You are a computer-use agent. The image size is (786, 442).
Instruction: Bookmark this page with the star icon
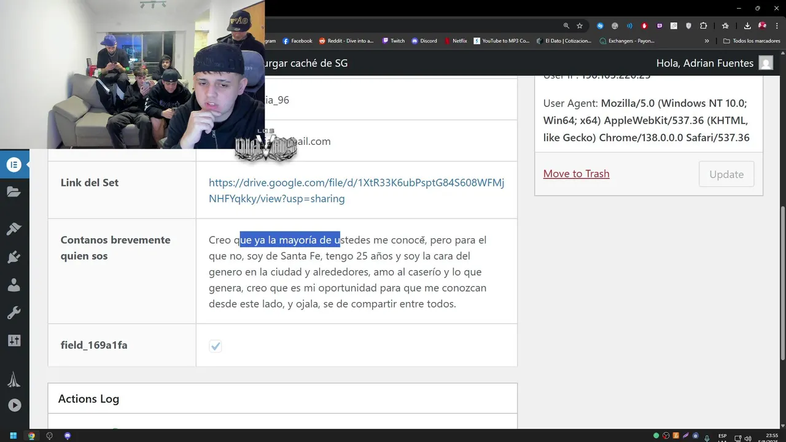[x=580, y=26]
